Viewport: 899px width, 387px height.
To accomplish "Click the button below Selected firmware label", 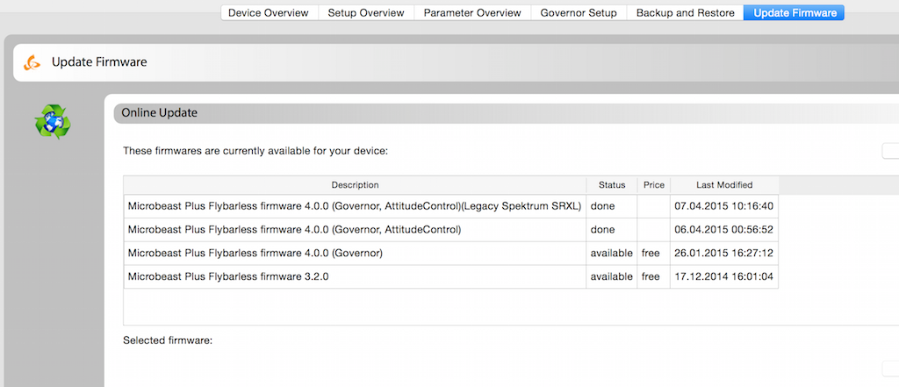I will click(x=889, y=369).
